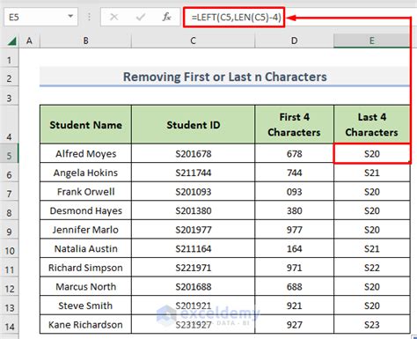Select cell with value 921
The image size is (417, 339).
click(295, 306)
